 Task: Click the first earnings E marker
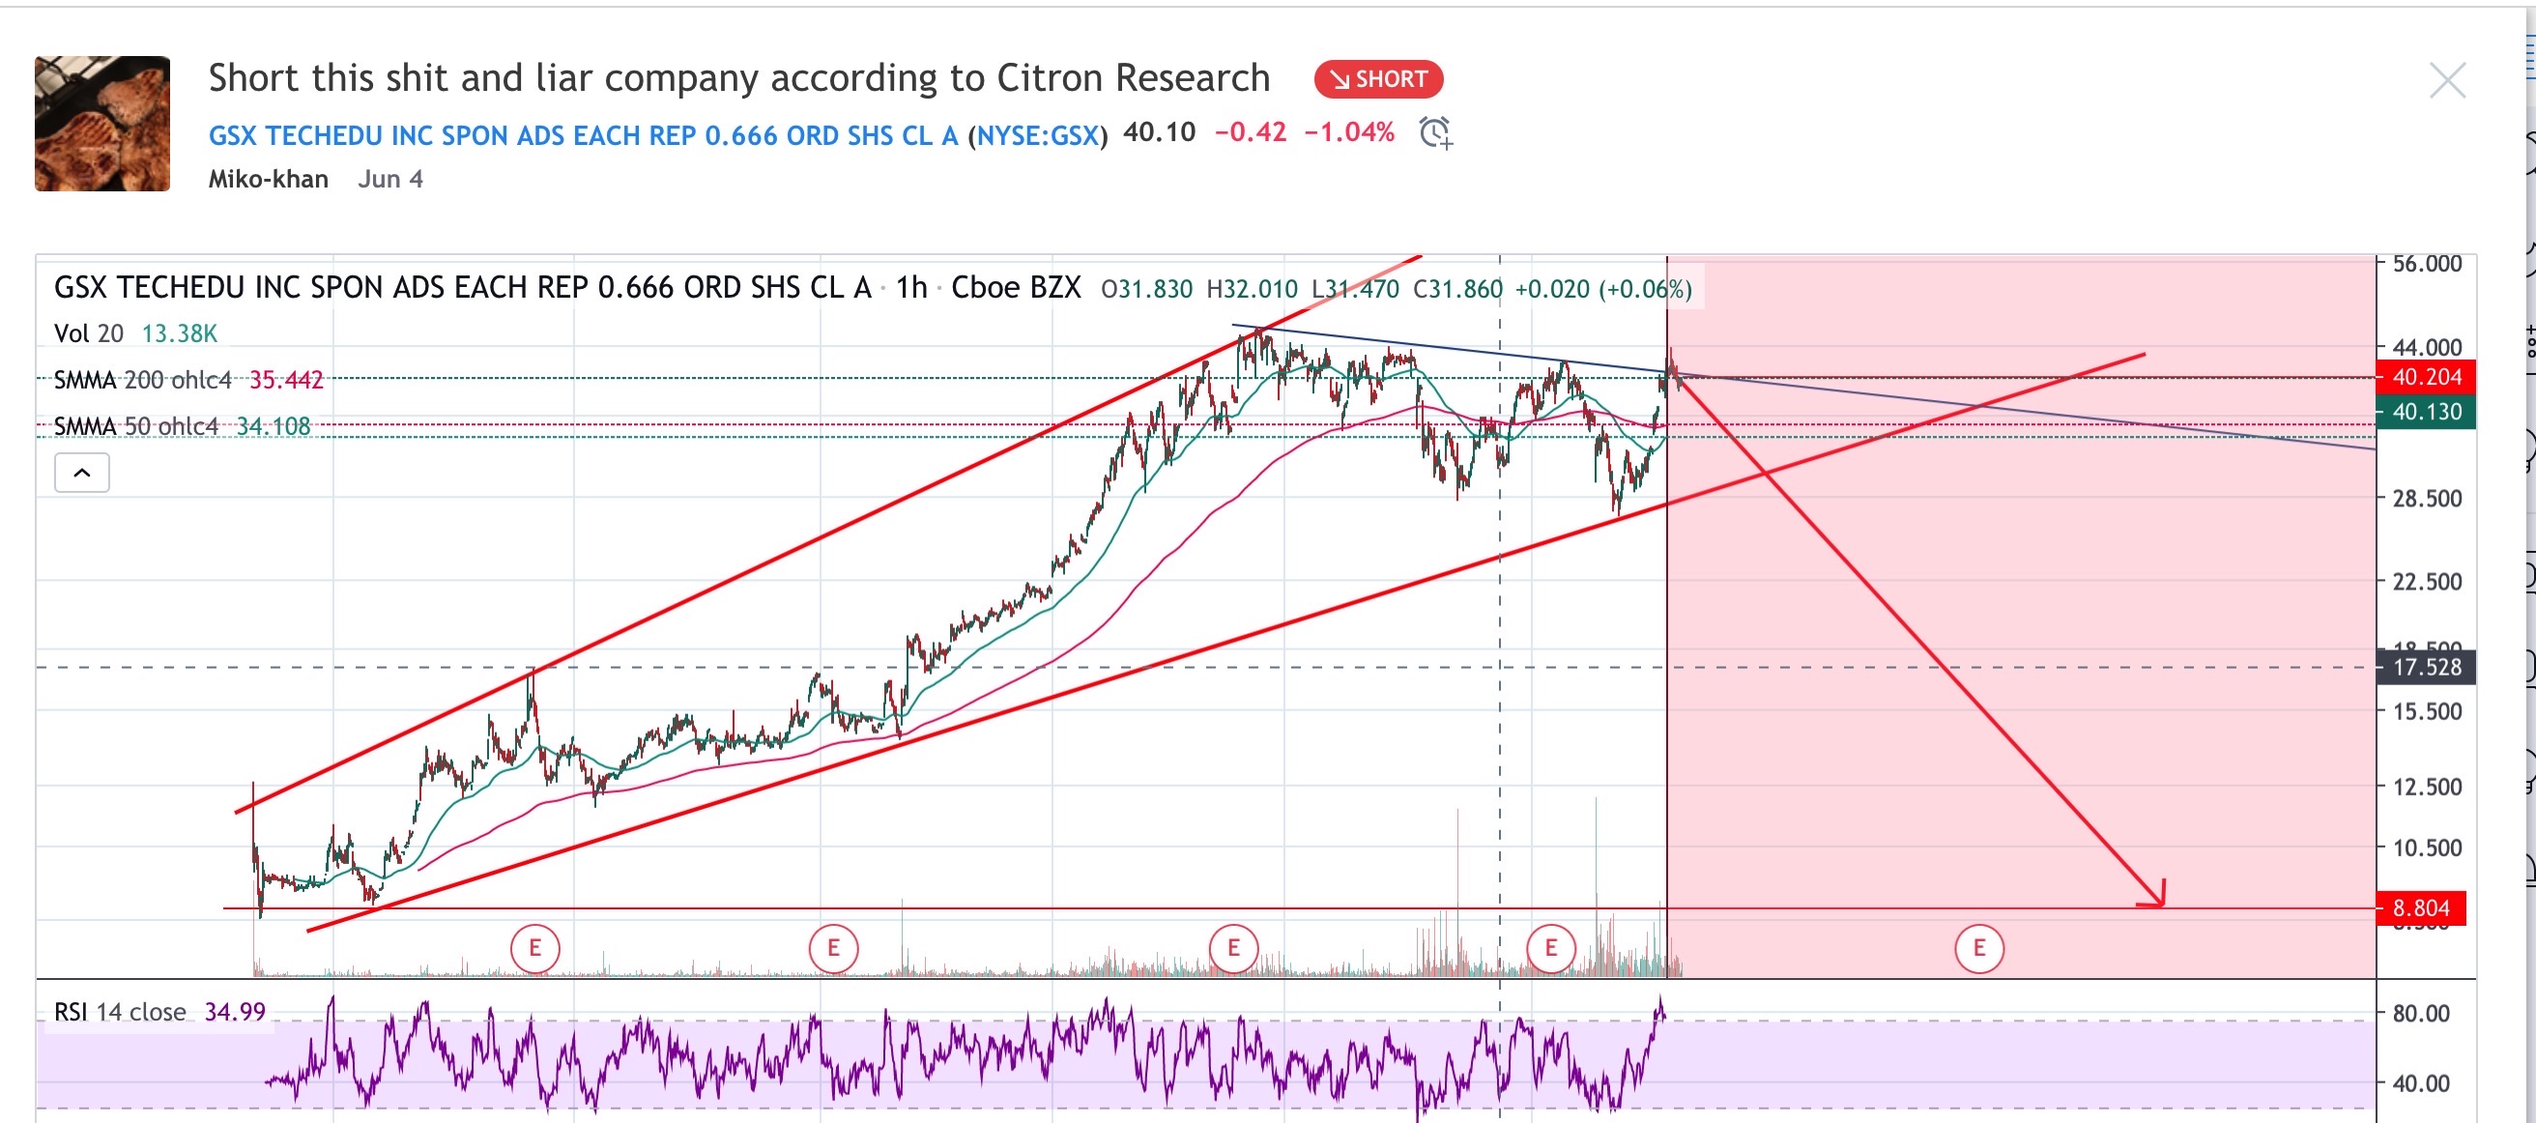click(534, 948)
